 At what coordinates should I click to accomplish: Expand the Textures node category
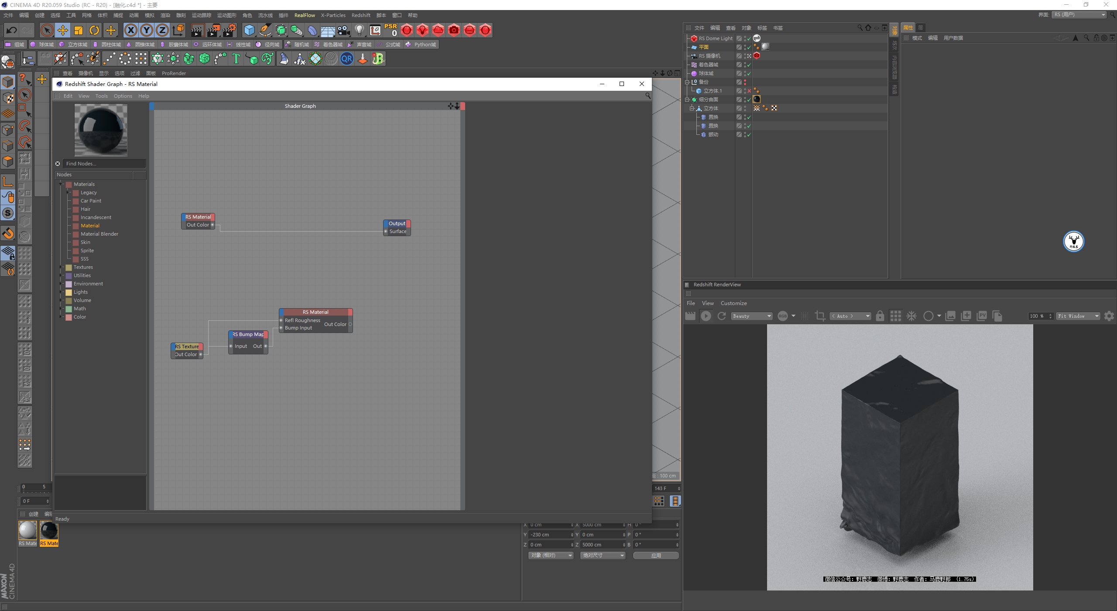tap(61, 267)
